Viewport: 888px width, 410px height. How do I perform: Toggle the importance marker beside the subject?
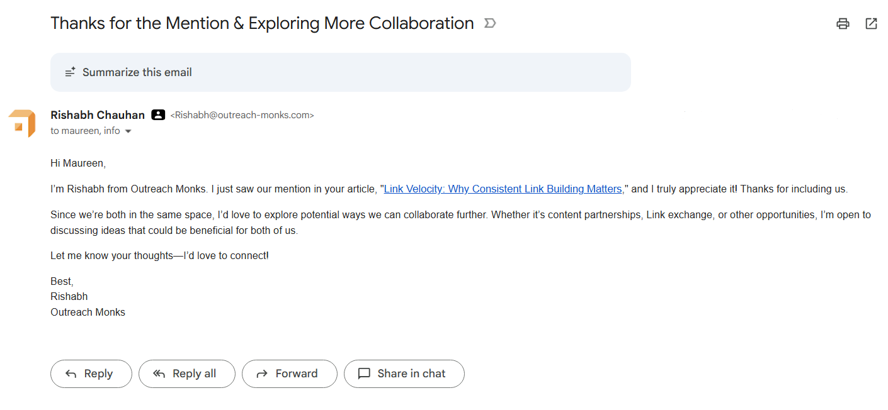490,23
